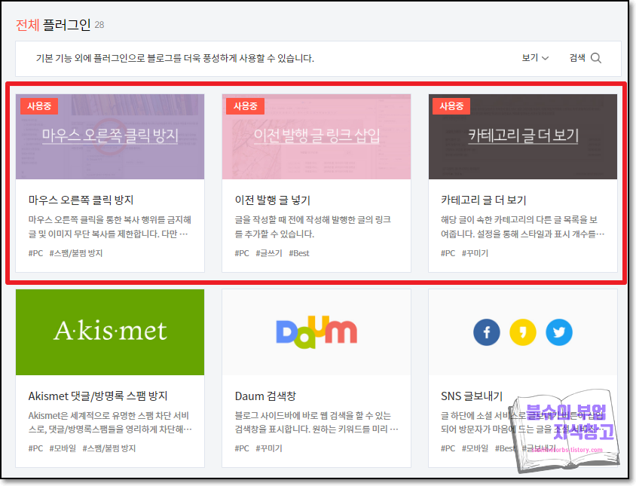The height and width of the screenshot is (486, 636).
Task: Toggle 사용중 badge on 마우스 오른쪽 클릭 방지
Action: point(38,106)
